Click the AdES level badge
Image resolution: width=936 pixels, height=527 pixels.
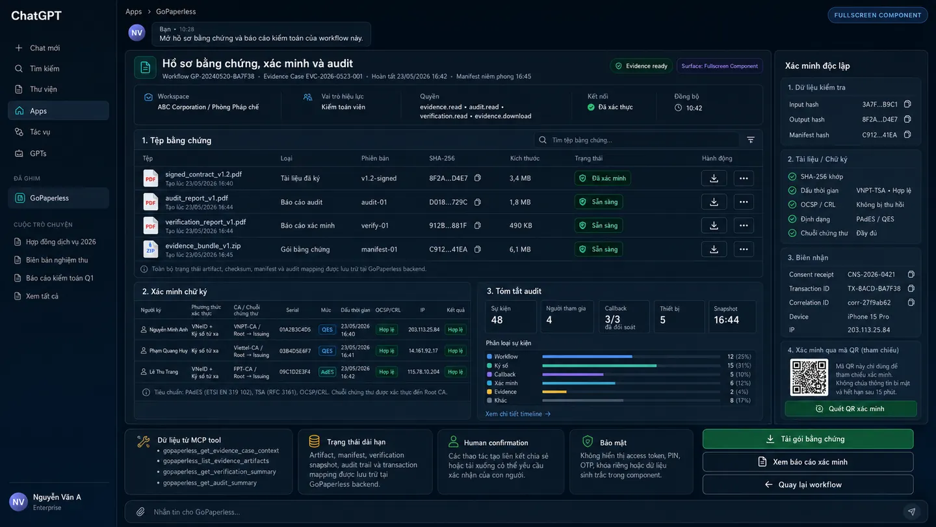[x=327, y=372]
